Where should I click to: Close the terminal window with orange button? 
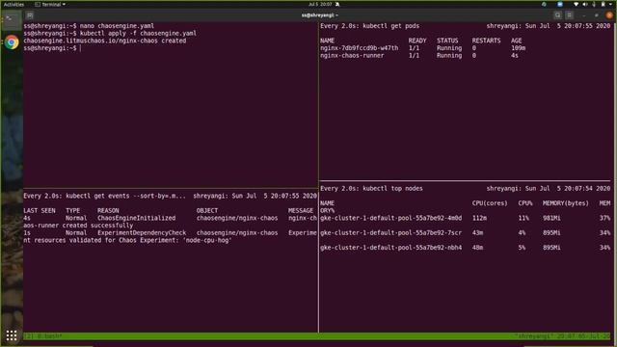(x=609, y=15)
